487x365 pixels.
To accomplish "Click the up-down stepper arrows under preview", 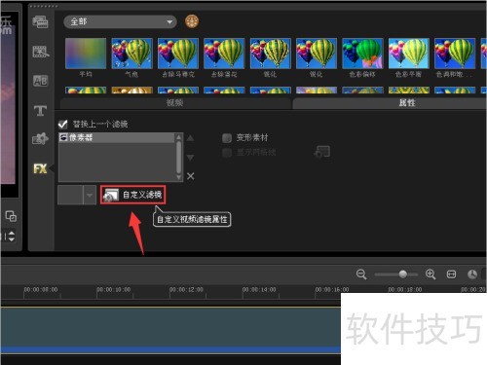I will [12, 237].
